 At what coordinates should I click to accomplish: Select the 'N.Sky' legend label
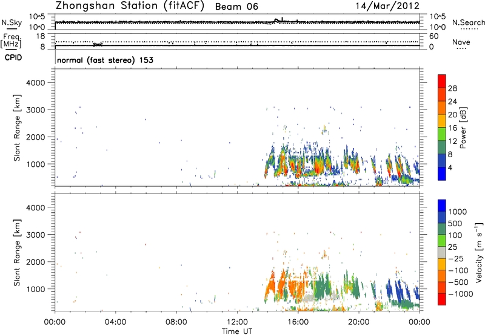coord(12,22)
